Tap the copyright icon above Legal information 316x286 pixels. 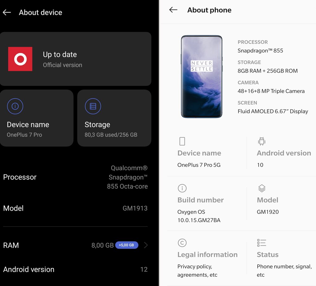pyautogui.click(x=182, y=243)
